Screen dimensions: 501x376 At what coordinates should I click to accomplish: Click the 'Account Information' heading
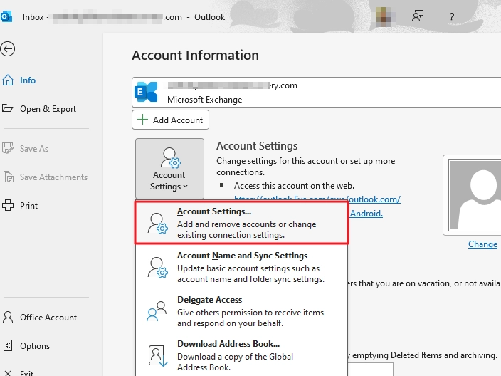coord(195,56)
